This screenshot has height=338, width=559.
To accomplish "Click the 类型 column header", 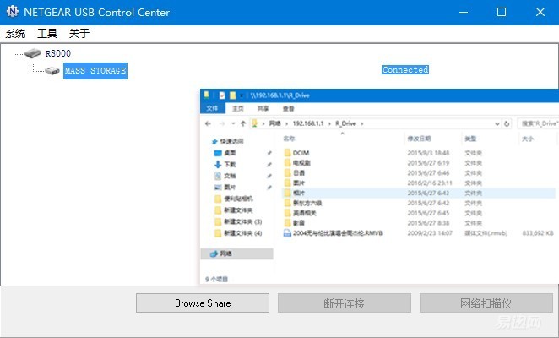I will coord(470,139).
